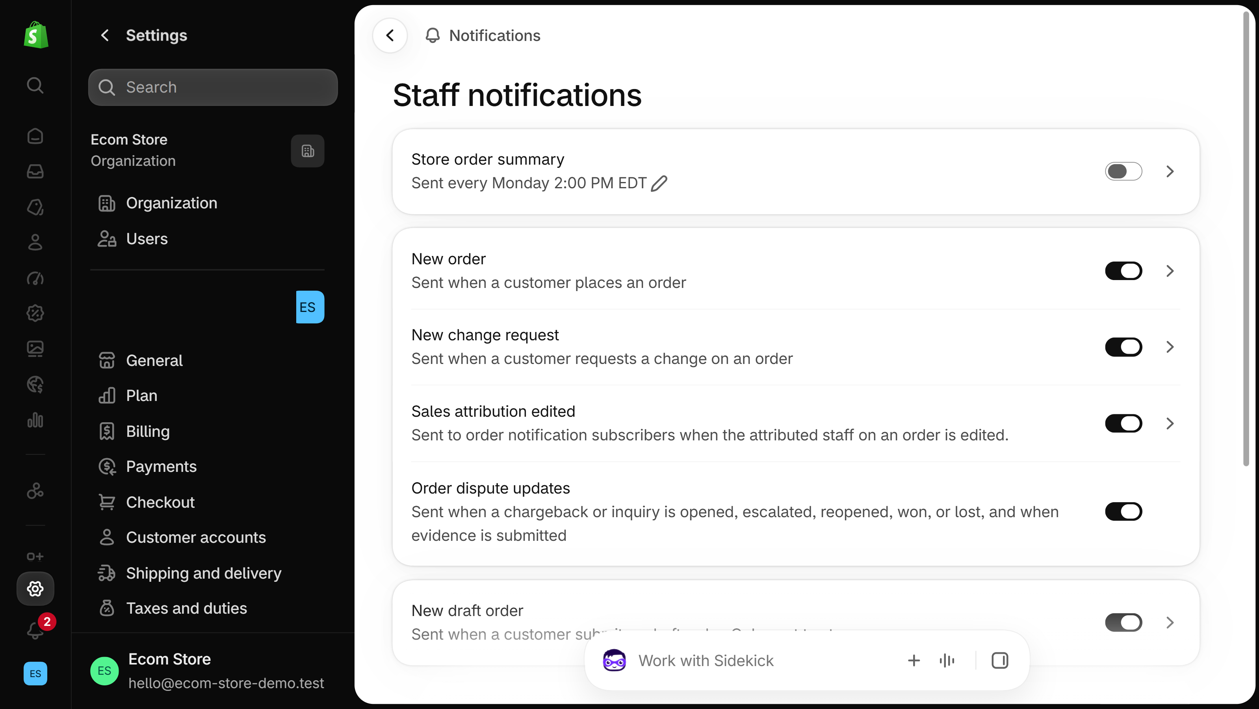
Task: Toggle Order dispute updates notification
Action: tap(1123, 512)
